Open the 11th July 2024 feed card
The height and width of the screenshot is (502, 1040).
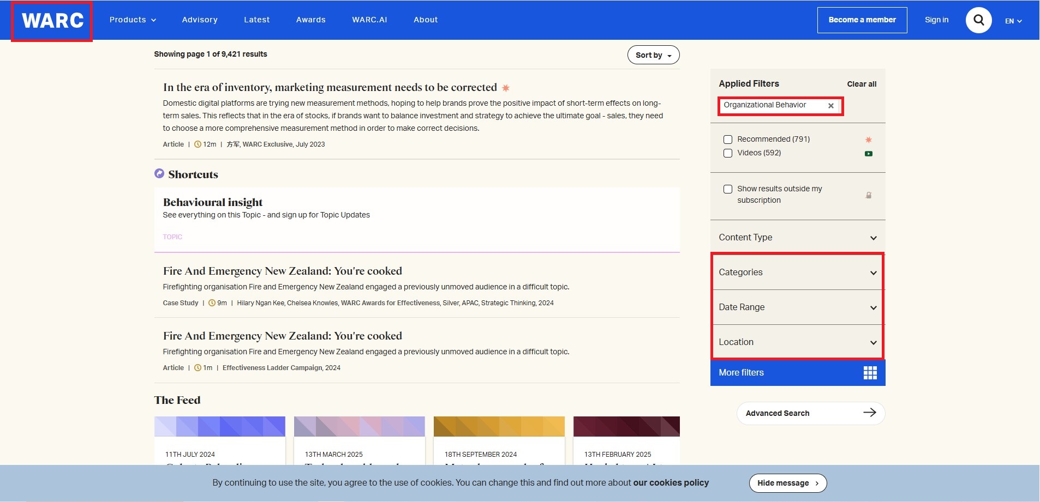[x=219, y=441]
